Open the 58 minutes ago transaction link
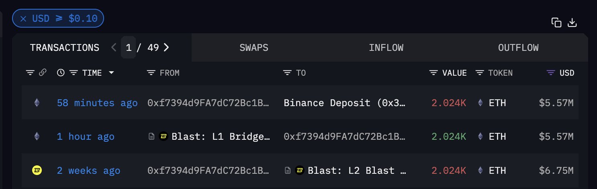Image resolution: width=597 pixels, height=189 pixels. pyautogui.click(x=97, y=103)
